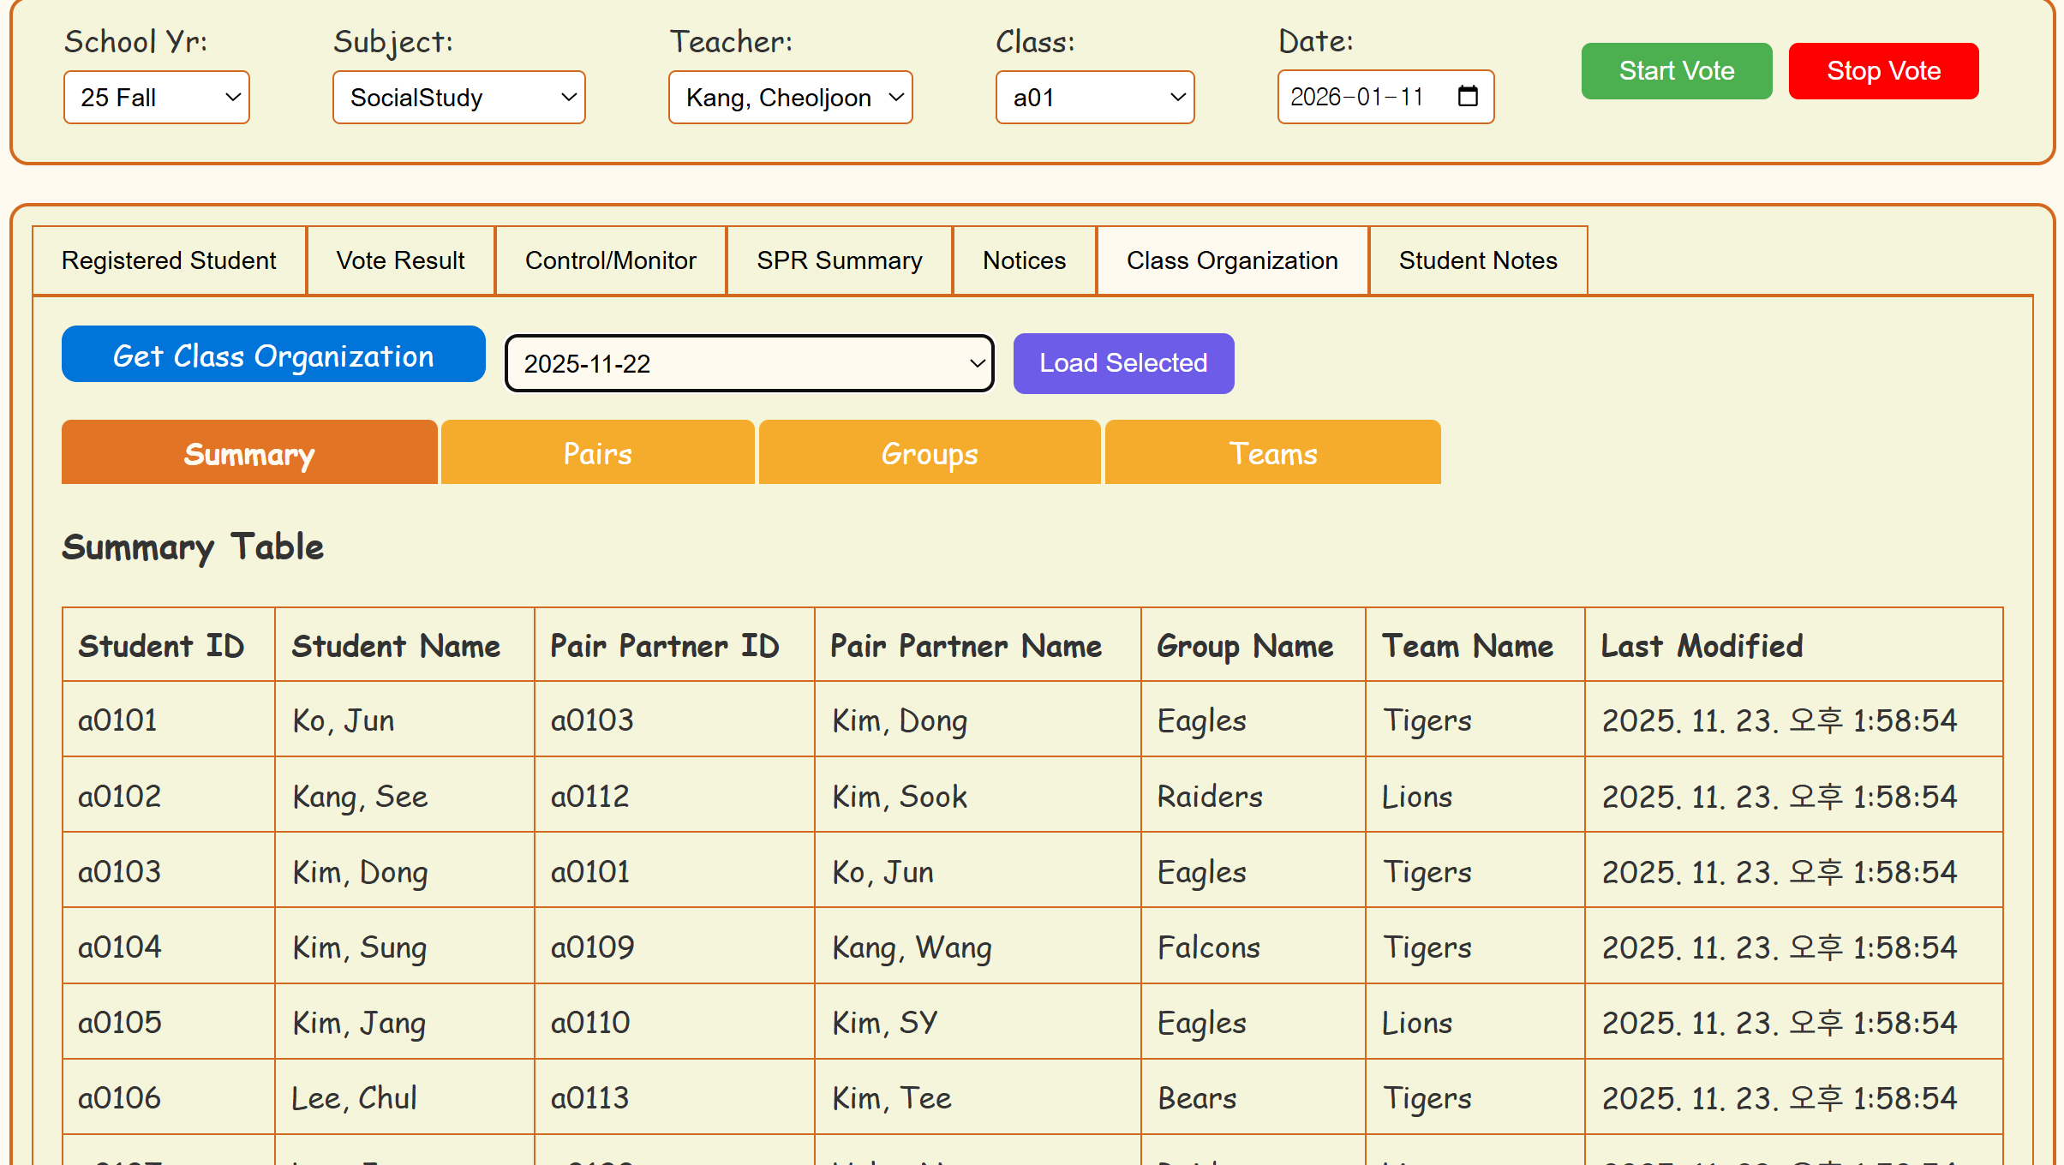Go to the Control/Monitor tab
The width and height of the screenshot is (2064, 1165).
pos(610,260)
